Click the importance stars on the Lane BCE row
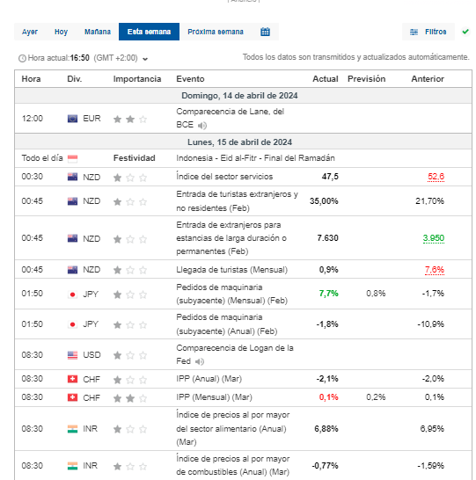The image size is (476, 480). click(x=130, y=119)
